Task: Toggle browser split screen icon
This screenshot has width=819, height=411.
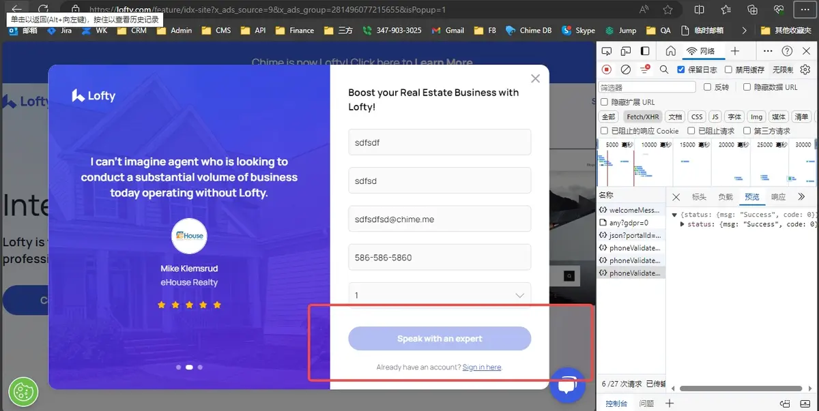Action: tap(699, 10)
